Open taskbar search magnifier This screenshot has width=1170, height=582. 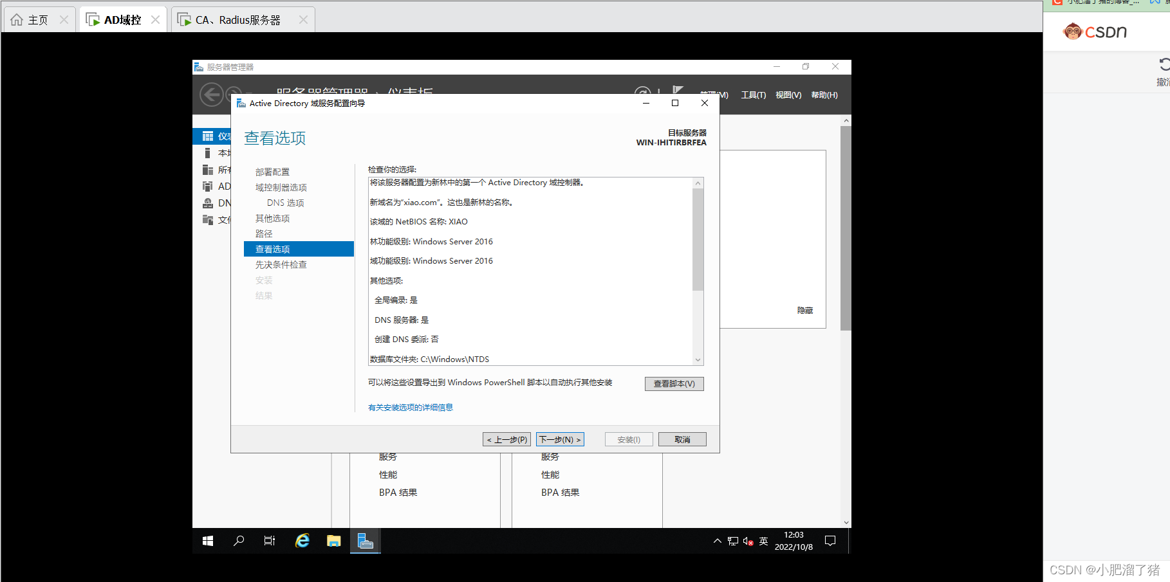(x=239, y=541)
